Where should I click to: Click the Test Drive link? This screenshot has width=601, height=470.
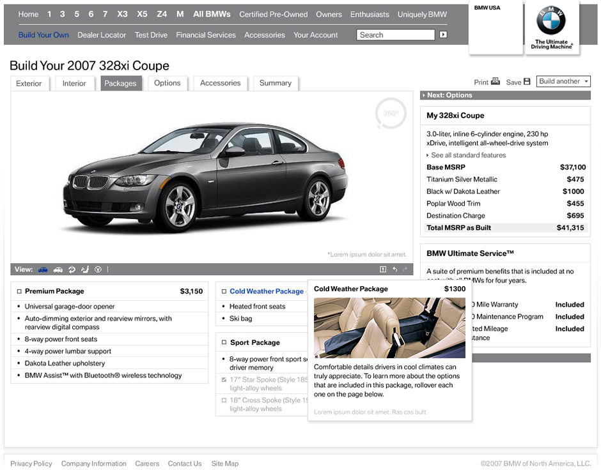(x=151, y=35)
